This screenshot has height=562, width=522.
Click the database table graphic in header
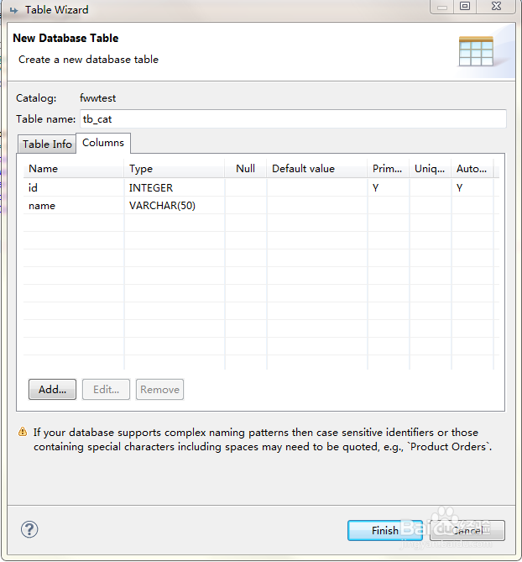(x=476, y=51)
